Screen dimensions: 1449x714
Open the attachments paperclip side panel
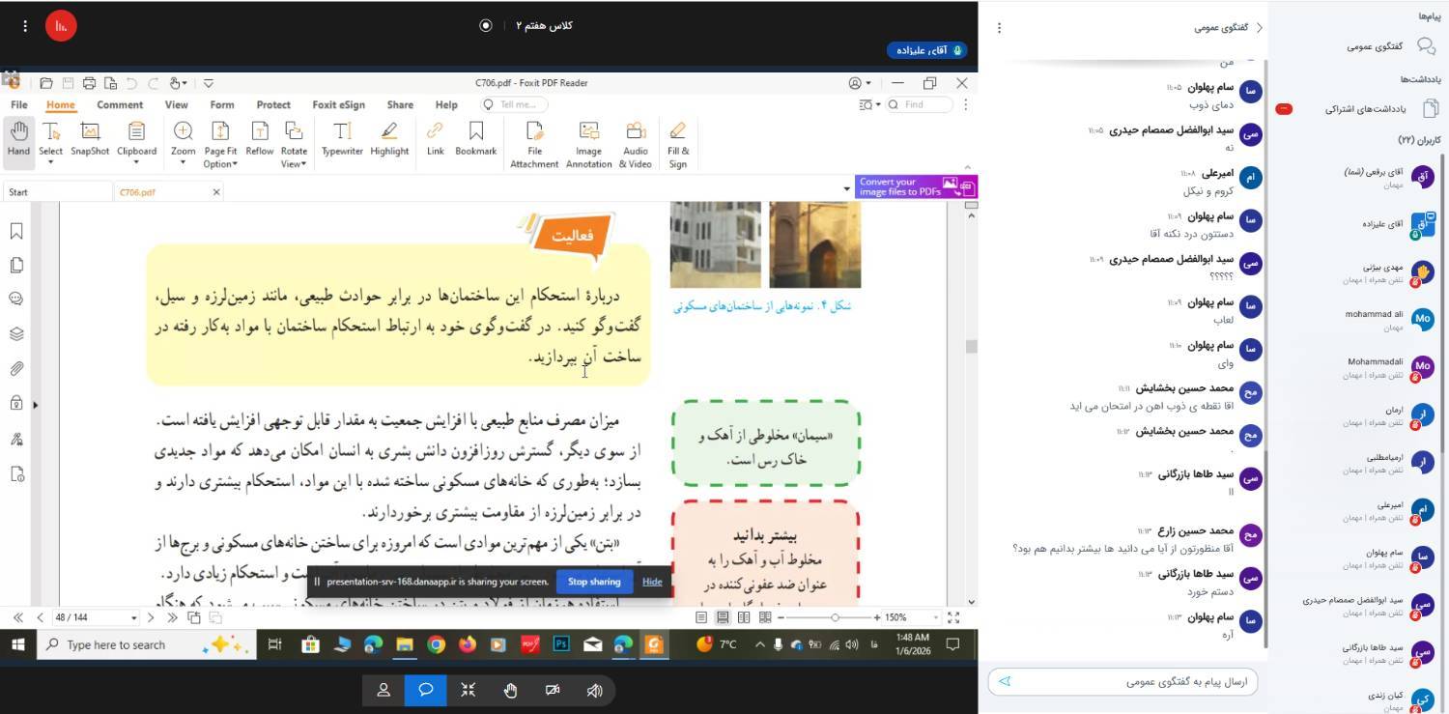click(x=16, y=368)
